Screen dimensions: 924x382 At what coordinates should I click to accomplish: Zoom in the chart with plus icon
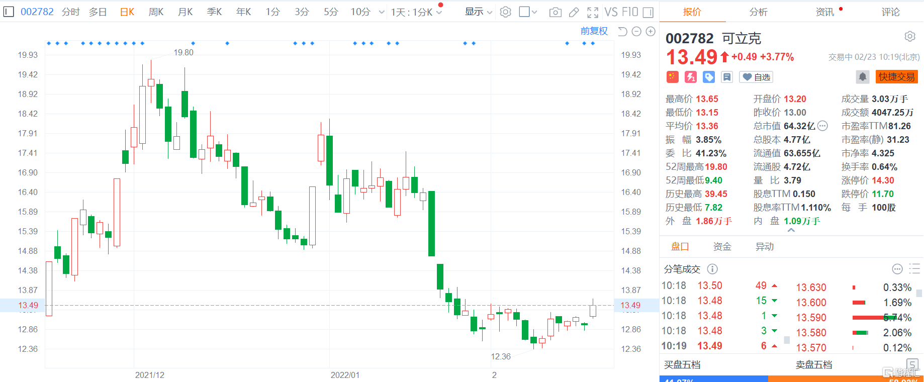(651, 32)
